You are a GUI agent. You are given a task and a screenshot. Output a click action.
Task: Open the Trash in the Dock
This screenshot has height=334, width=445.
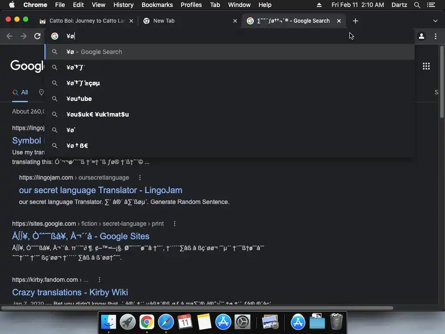click(336, 321)
